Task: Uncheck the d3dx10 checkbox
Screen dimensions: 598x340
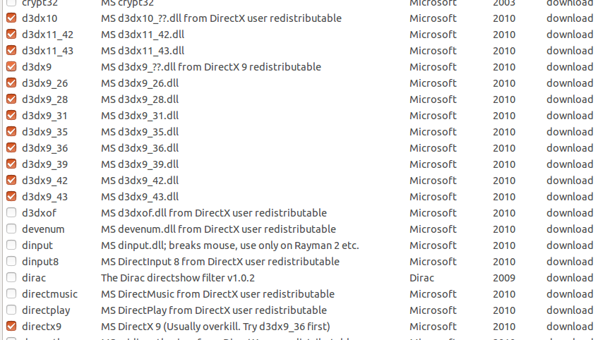Action: (x=11, y=18)
